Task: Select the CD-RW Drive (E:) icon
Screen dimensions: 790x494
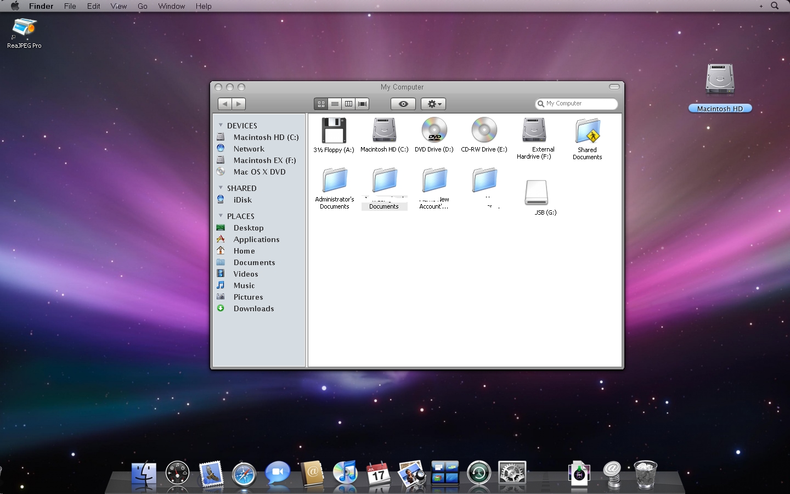Action: pyautogui.click(x=484, y=130)
